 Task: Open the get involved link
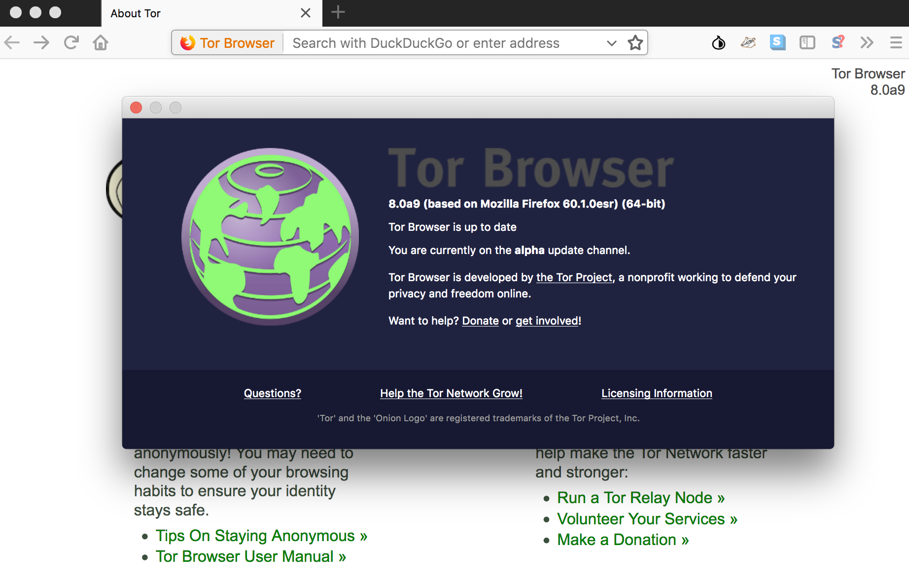click(x=547, y=321)
